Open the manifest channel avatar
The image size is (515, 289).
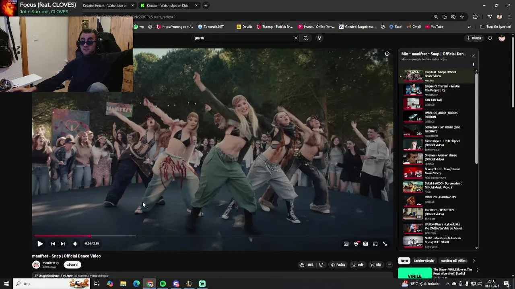coord(36,265)
